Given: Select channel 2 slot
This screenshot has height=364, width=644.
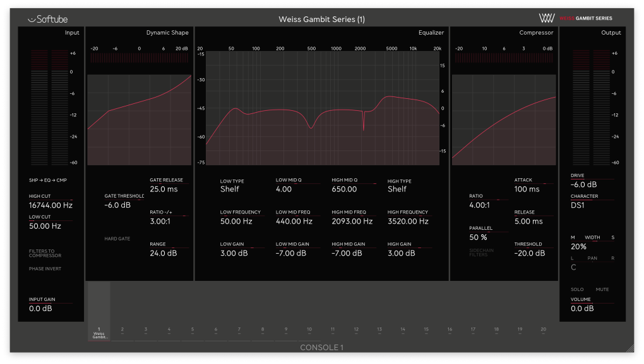Looking at the screenshot, I should tap(122, 329).
